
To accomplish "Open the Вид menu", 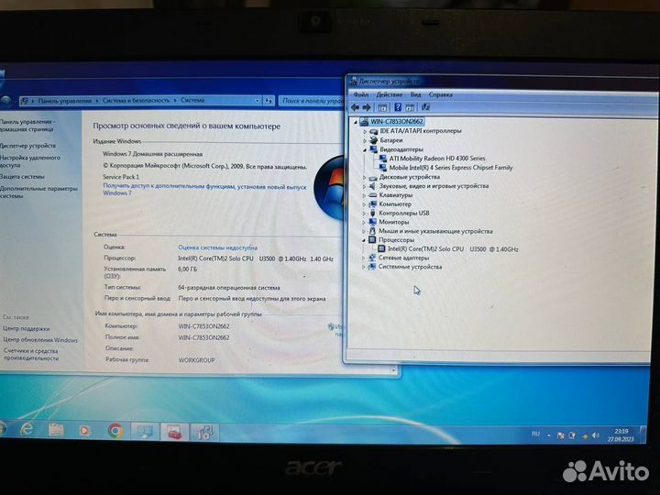I will click(x=415, y=94).
